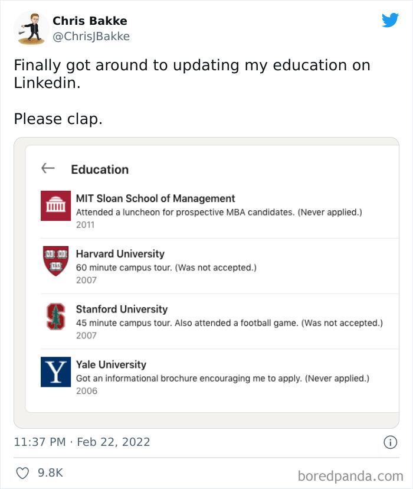Select MIT Sloan School of Management entry
The width and height of the screenshot is (413, 489).
(155, 198)
